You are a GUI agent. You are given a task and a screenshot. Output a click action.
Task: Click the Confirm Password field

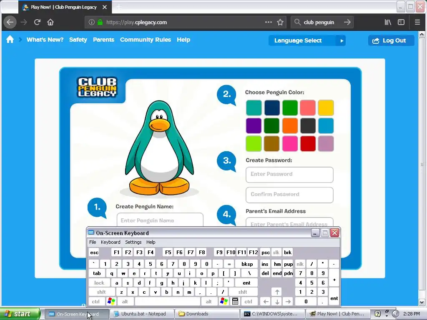(x=289, y=195)
